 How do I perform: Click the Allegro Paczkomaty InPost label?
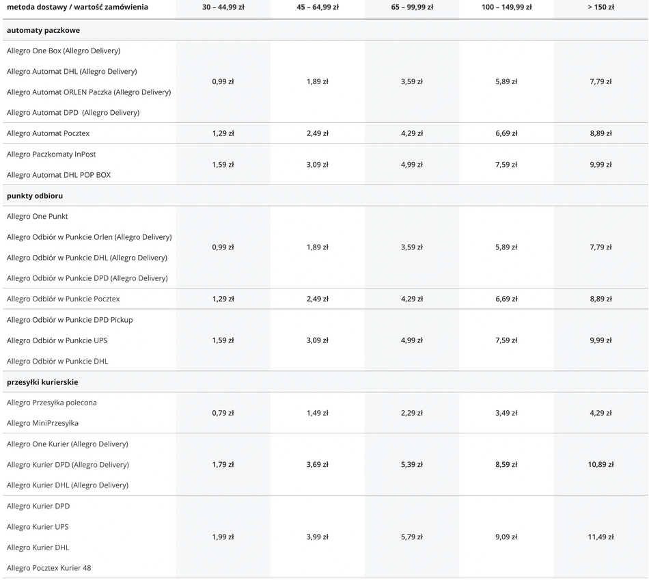coord(51,154)
